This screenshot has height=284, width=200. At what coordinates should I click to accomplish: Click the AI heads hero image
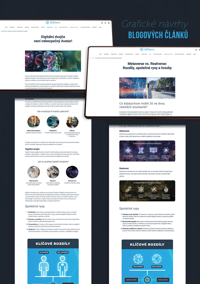pos(53,61)
